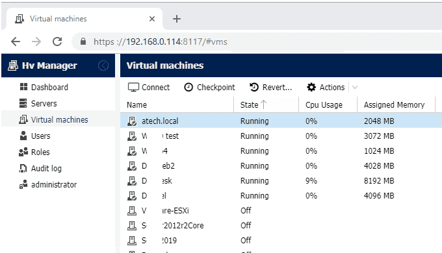Click the 3072 MB memory cell
442x253 pixels.
(x=379, y=136)
